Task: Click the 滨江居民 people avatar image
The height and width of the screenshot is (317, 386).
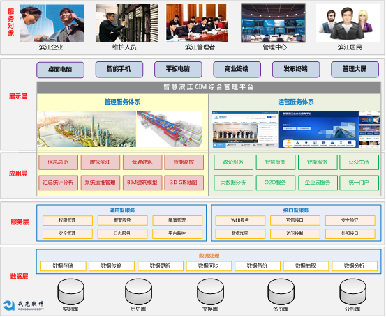Action: (x=348, y=24)
